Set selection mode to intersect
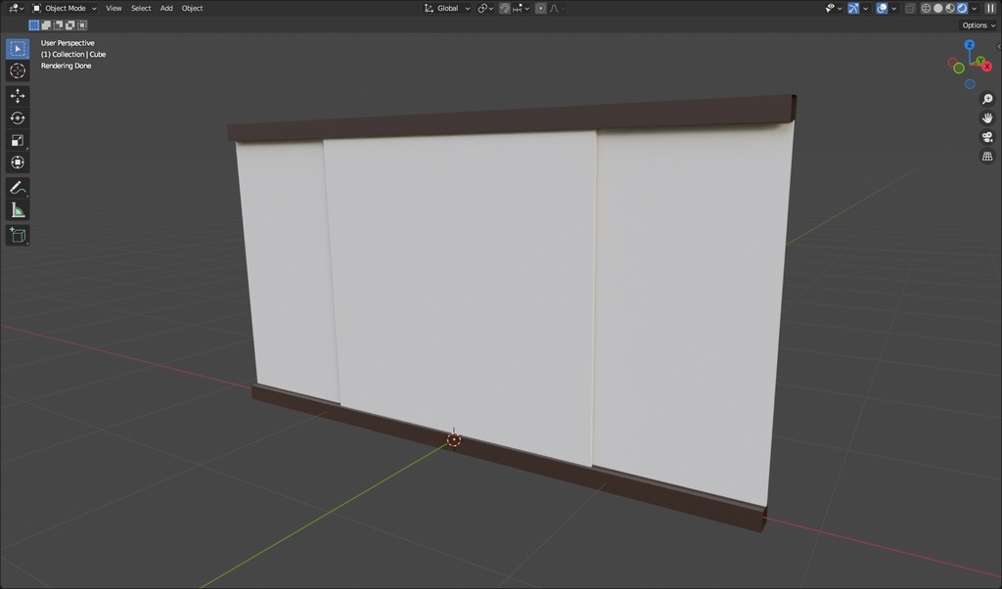This screenshot has width=1002, height=589. [x=82, y=24]
